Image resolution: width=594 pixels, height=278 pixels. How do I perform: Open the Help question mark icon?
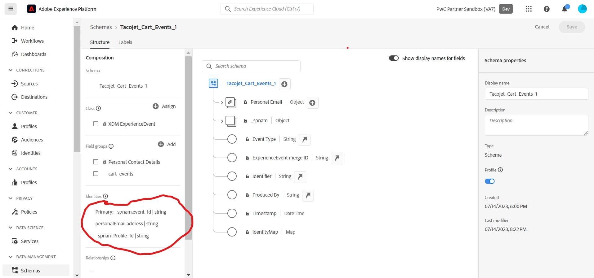click(x=547, y=9)
